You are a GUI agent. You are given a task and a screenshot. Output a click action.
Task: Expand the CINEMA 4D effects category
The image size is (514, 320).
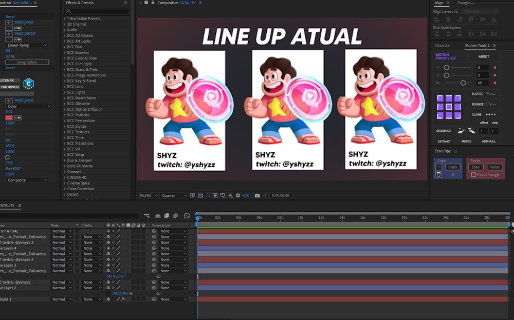click(65, 177)
